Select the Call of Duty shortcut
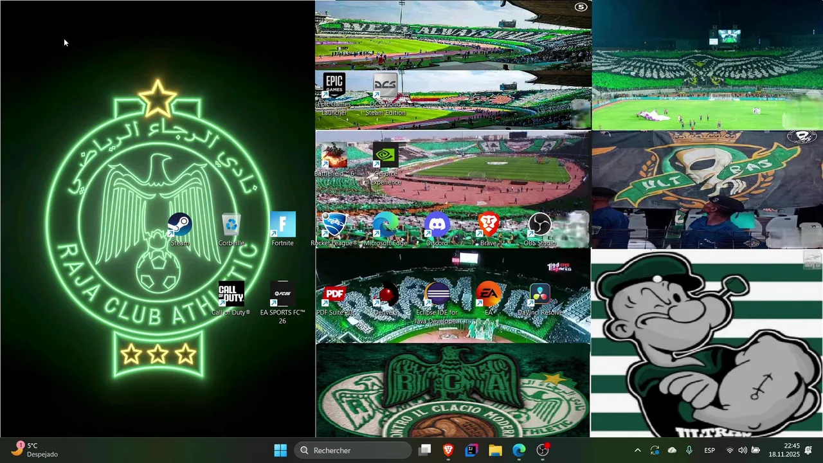The height and width of the screenshot is (463, 823). click(231, 299)
